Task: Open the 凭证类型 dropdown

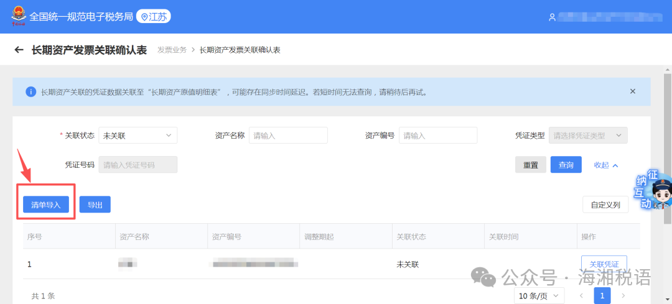Action: click(x=588, y=136)
